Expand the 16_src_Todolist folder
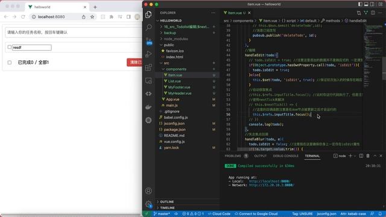Image resolution: width=386 pixels, height=217 pixels. click(161, 27)
